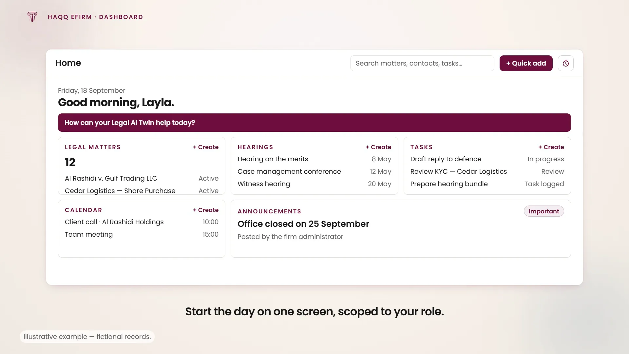The height and width of the screenshot is (354, 629).
Task: Click the Hearings card heading
Action: coord(255,147)
